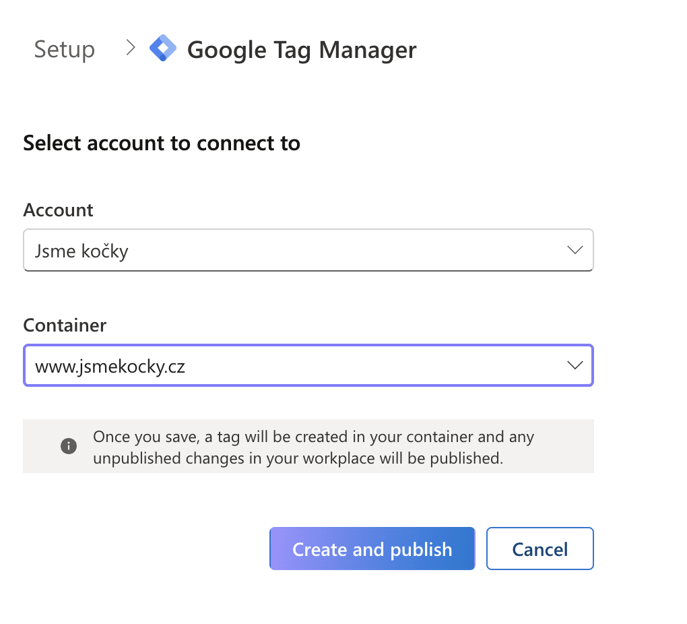Expand the Container combo box
The height and width of the screenshot is (624, 687).
click(308, 366)
